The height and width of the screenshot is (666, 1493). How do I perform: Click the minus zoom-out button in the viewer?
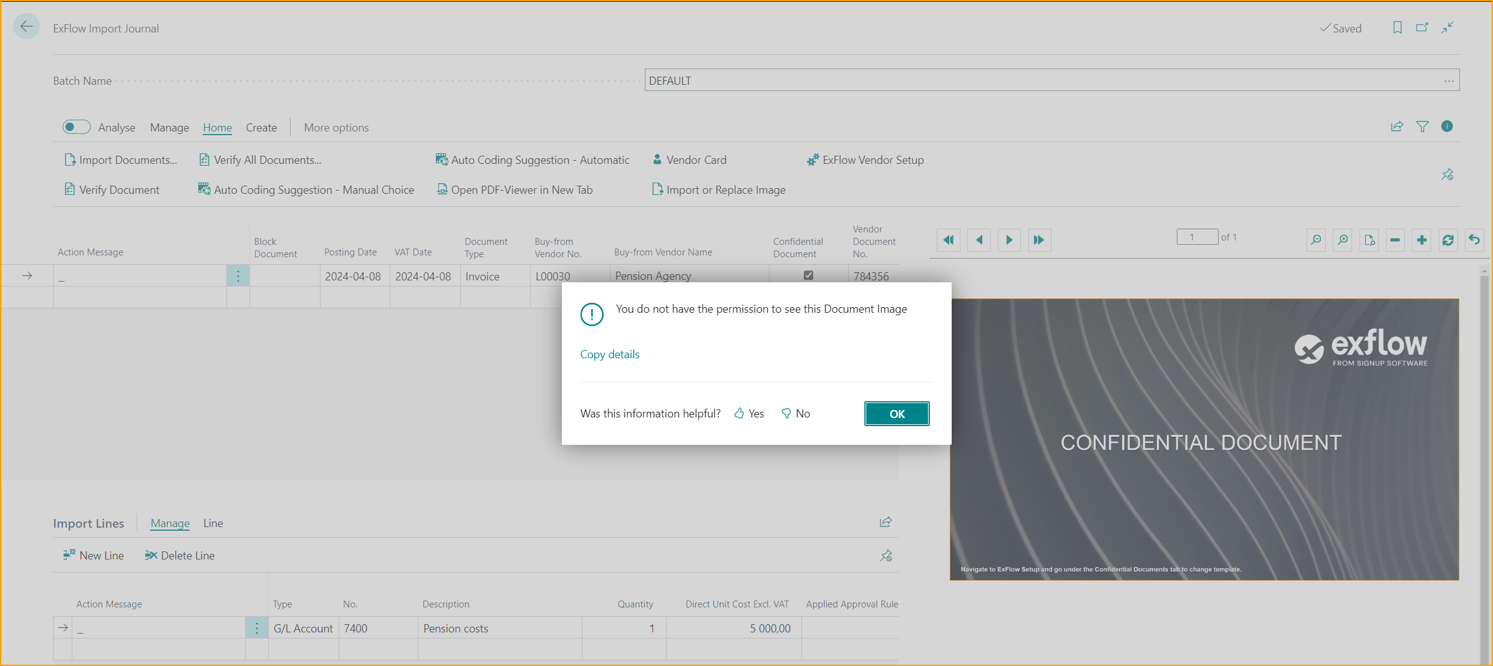pyautogui.click(x=1395, y=240)
